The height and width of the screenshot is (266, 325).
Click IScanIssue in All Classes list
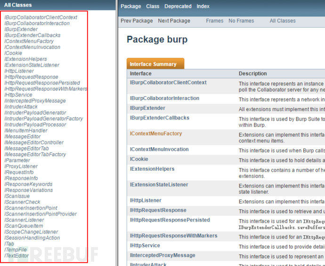pos(17,196)
